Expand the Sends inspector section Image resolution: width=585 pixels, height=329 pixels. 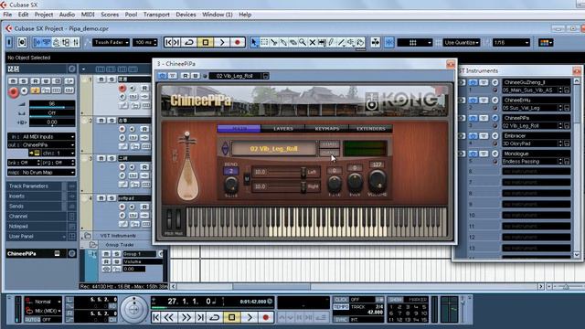pyautogui.click(x=36, y=207)
